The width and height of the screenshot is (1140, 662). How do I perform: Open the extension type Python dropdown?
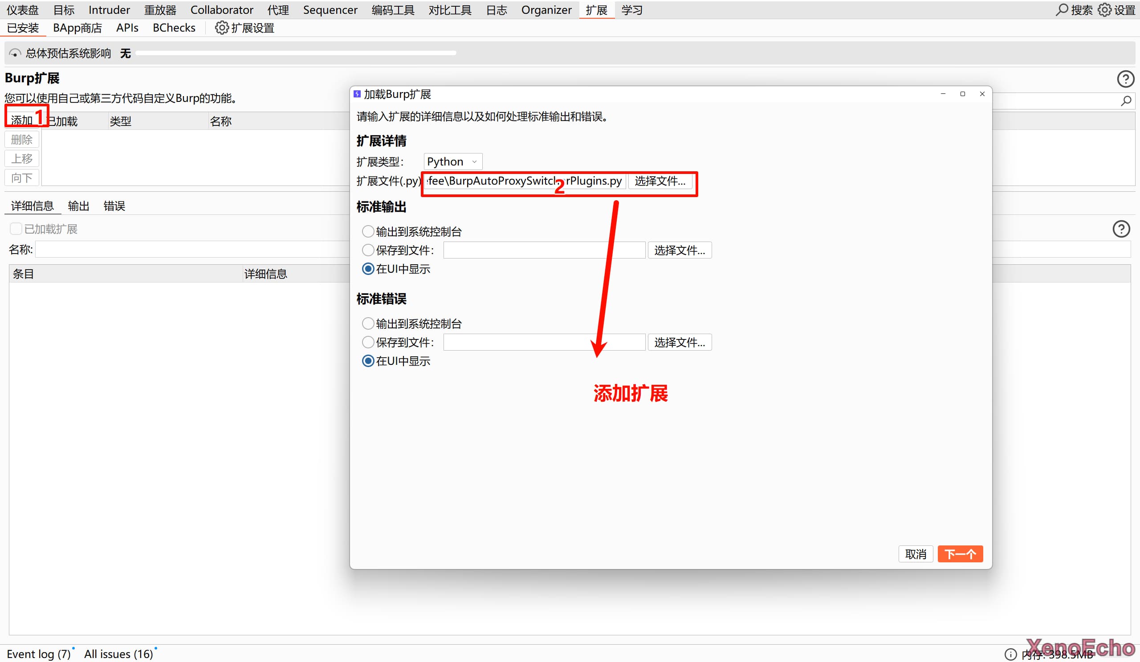452,161
